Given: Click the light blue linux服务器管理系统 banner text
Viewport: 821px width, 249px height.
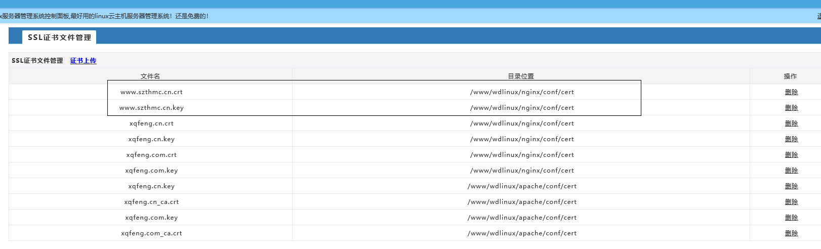Looking at the screenshot, I should [104, 16].
